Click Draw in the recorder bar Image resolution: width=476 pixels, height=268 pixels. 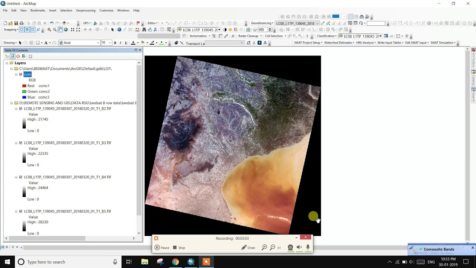coord(248,248)
